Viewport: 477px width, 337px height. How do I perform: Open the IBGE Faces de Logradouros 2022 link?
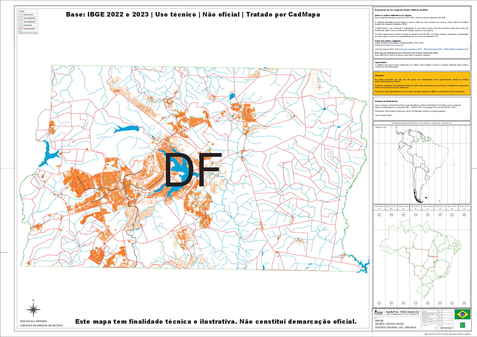tap(408, 49)
